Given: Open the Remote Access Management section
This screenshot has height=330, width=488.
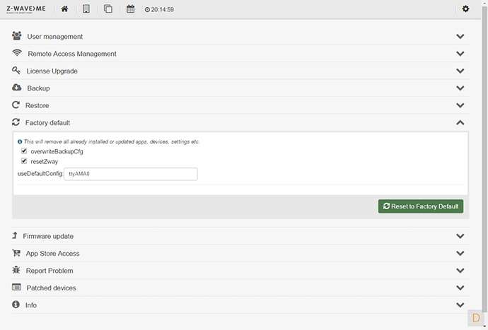Looking at the screenshot, I should click(x=71, y=54).
